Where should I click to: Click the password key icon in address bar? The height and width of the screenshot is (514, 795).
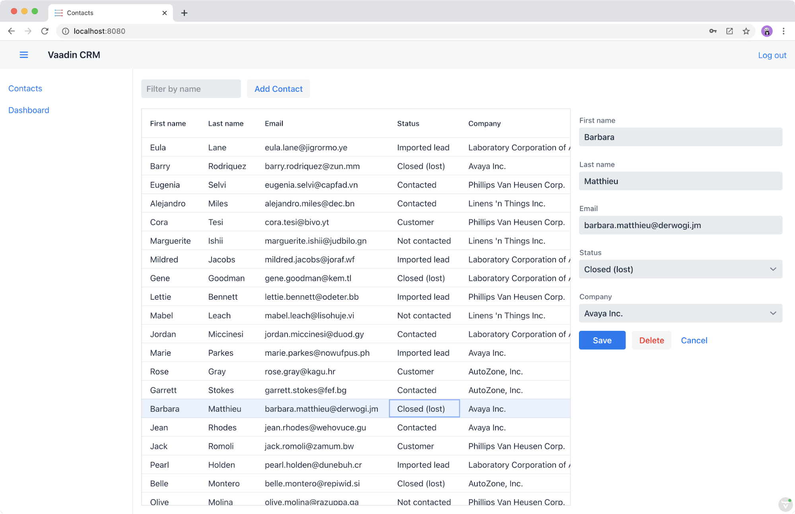(x=713, y=31)
